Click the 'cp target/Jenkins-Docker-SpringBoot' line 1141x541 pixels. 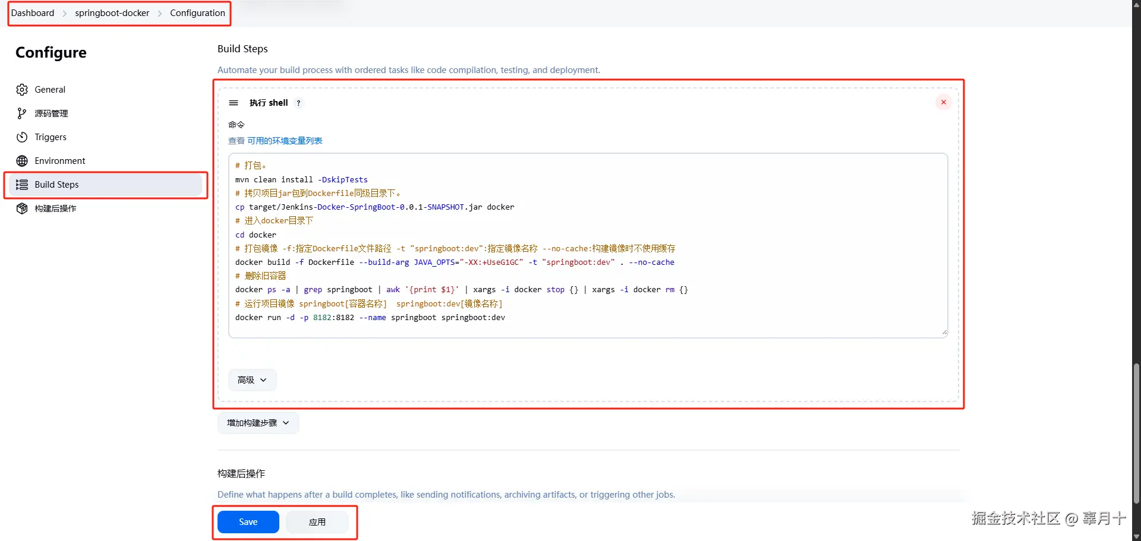(375, 207)
